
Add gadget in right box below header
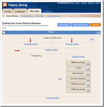point(72,44)
